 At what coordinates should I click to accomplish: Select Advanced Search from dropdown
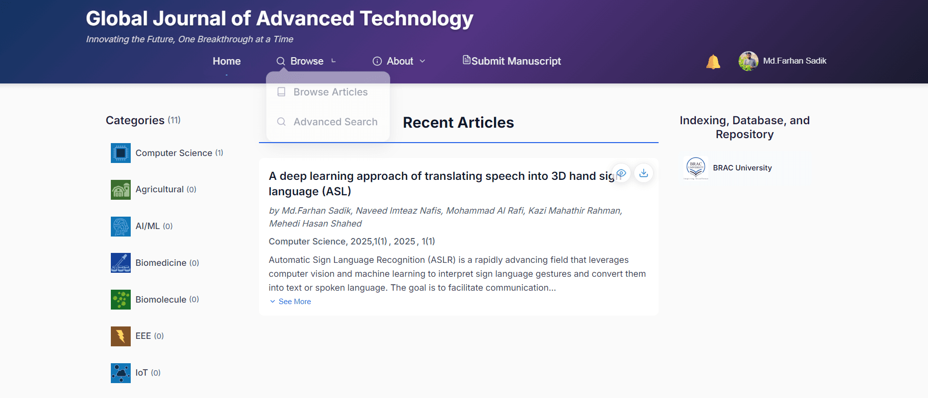(x=336, y=122)
